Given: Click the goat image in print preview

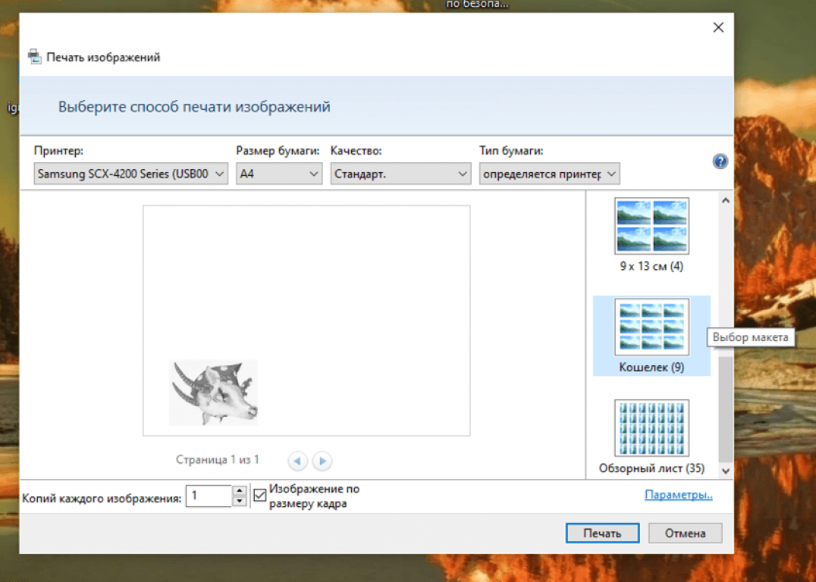Looking at the screenshot, I should pos(213,392).
